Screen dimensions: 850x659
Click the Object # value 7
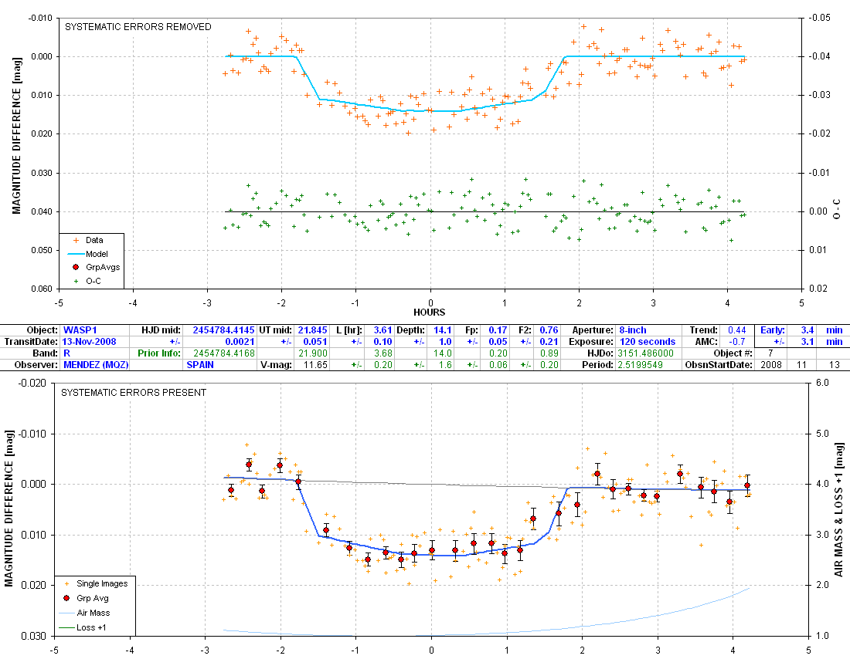(x=770, y=353)
